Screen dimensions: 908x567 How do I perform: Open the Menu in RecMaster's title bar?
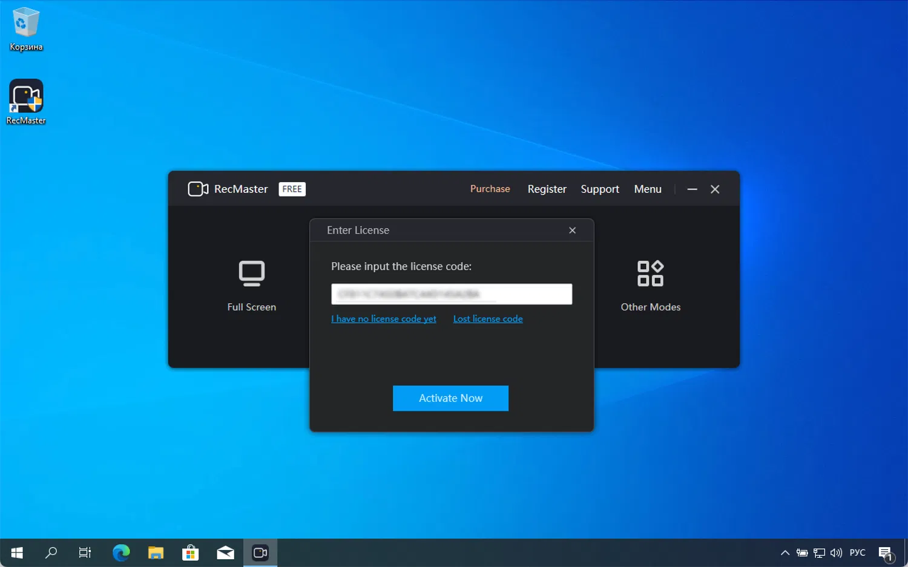pyautogui.click(x=647, y=189)
